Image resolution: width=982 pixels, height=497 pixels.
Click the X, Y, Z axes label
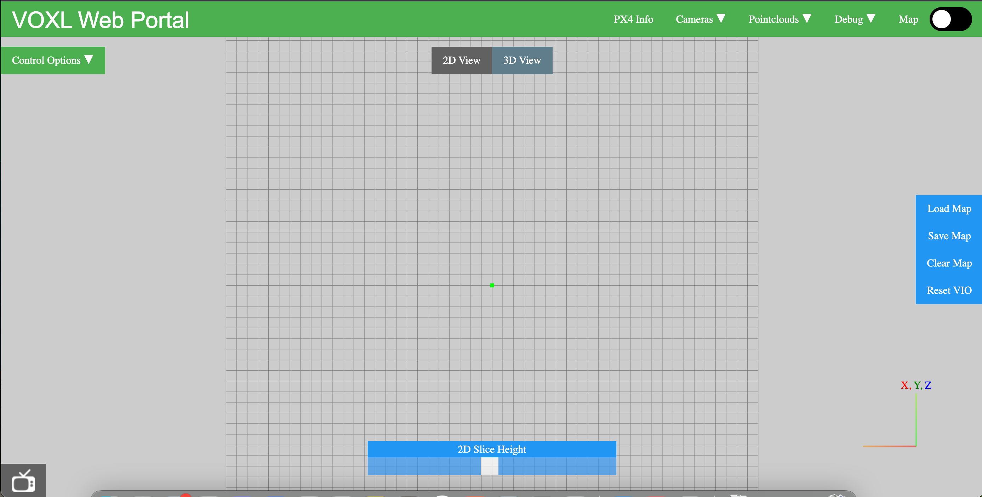pos(916,385)
